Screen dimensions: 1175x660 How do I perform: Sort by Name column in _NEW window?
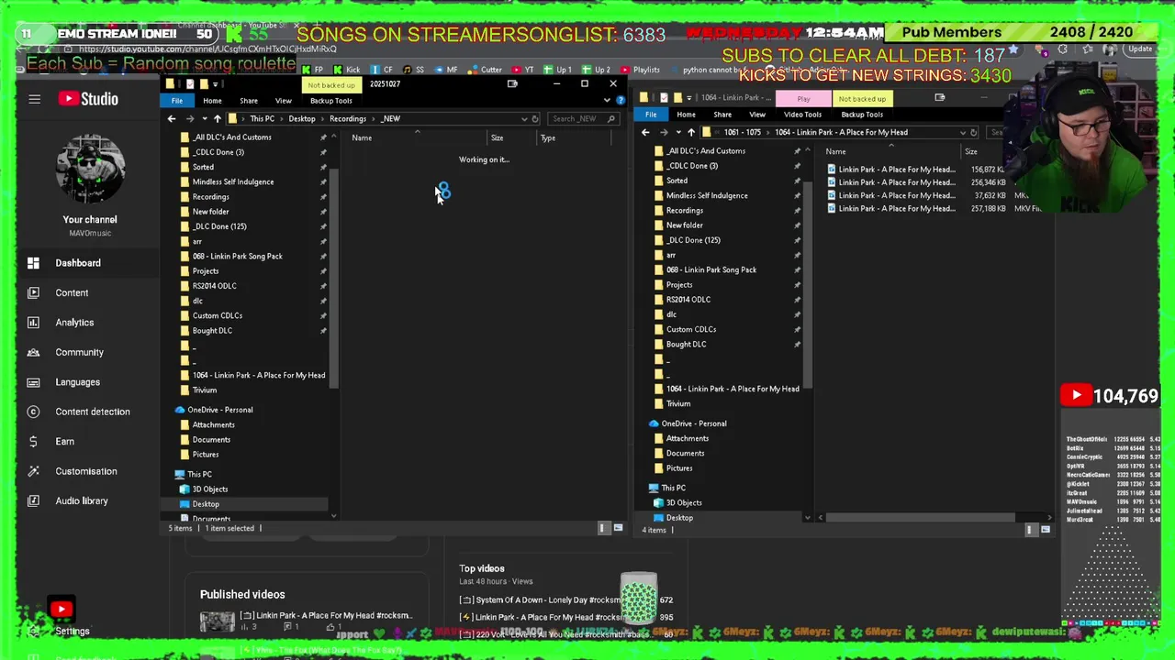[x=362, y=137]
